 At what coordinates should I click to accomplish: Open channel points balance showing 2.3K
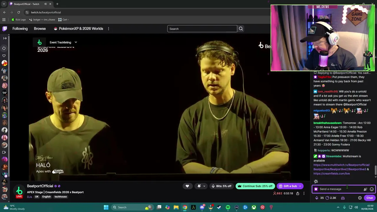click(x=331, y=198)
